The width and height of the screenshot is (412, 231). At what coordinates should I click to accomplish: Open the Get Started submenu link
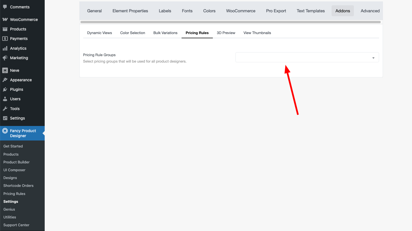click(x=13, y=146)
